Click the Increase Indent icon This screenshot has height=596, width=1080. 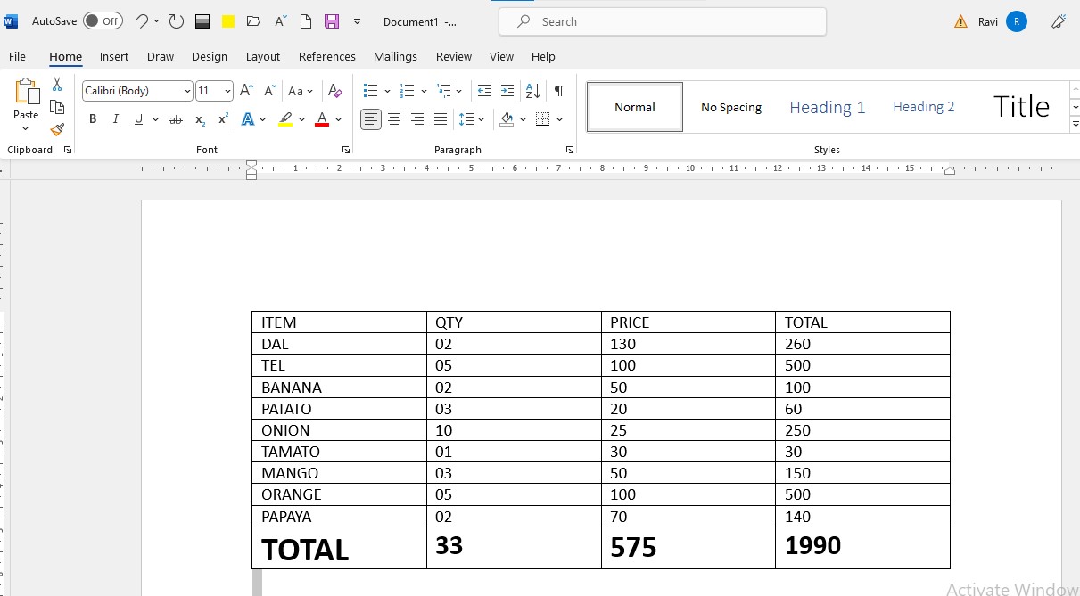pos(507,91)
